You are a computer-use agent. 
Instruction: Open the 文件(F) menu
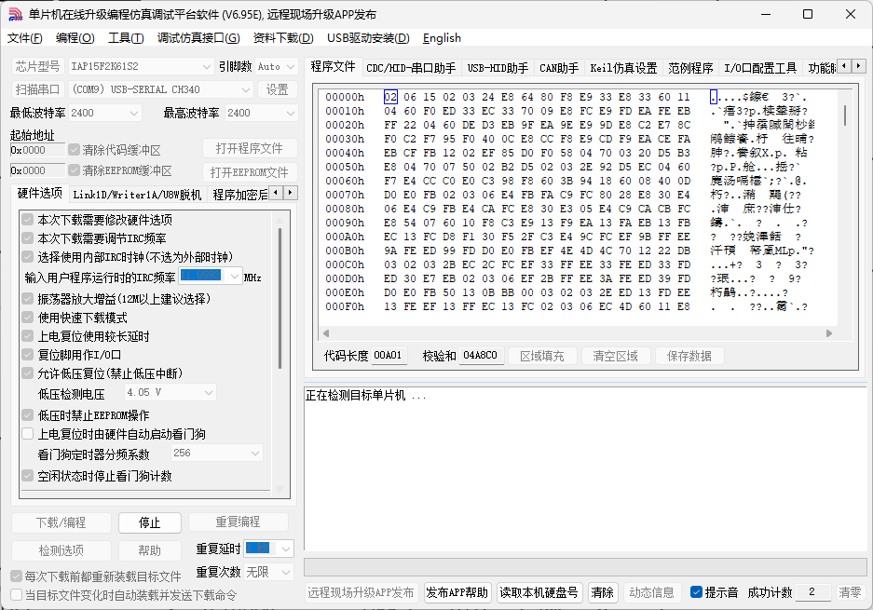[x=25, y=38]
